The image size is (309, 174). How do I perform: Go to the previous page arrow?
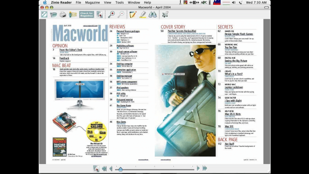111,168
